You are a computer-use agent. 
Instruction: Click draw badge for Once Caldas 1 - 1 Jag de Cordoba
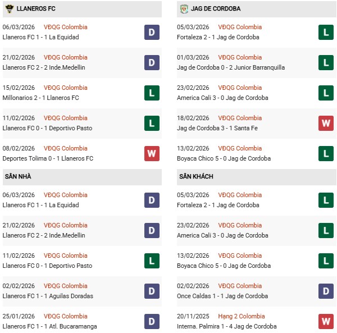[x=326, y=291]
